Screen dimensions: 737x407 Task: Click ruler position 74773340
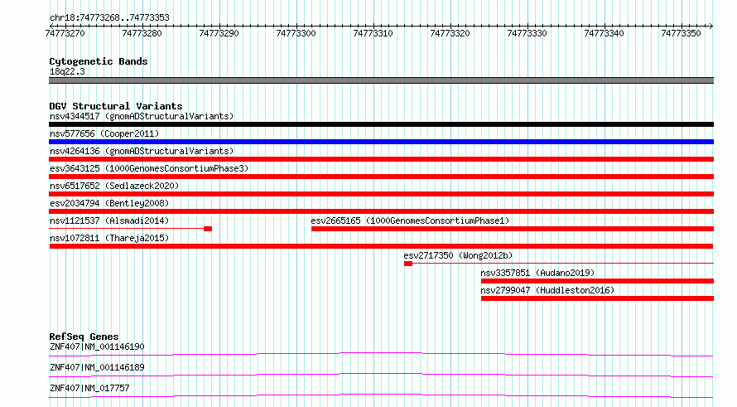pos(604,33)
